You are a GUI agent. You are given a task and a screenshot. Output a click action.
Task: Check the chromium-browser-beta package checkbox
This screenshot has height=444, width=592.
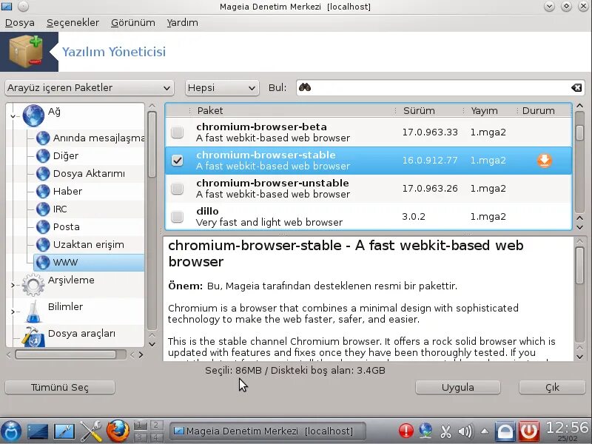[x=177, y=132]
